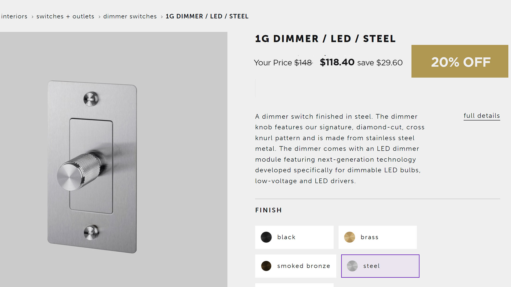This screenshot has height=287, width=511.
Task: Click the product title heading
Action: click(x=325, y=39)
